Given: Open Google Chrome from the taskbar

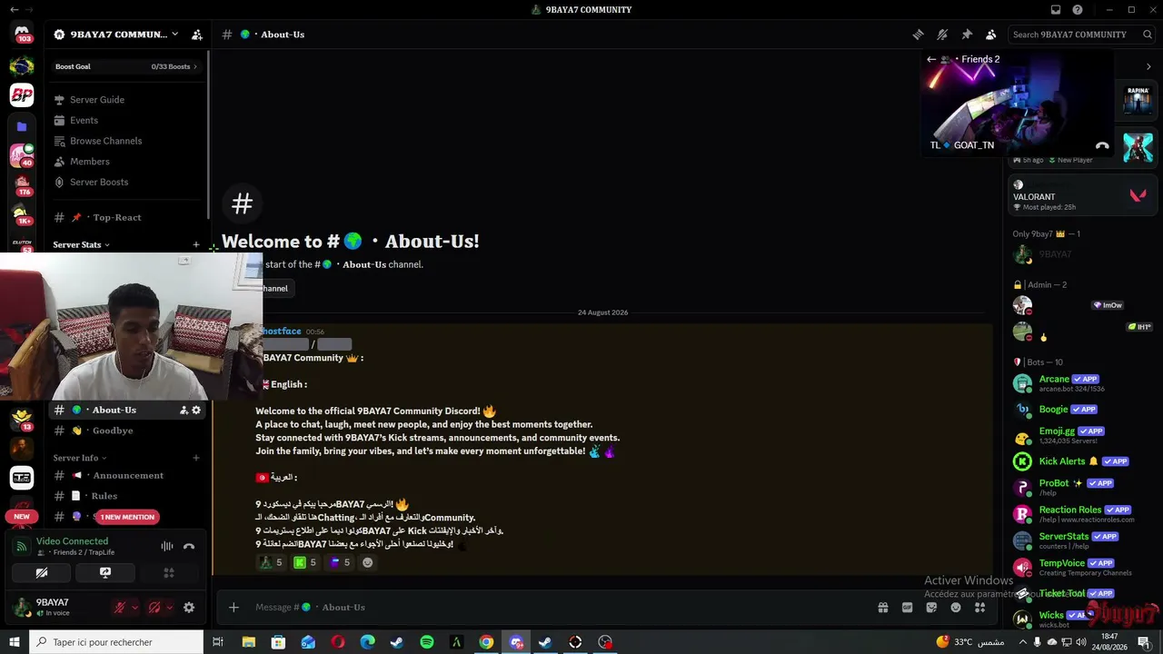Looking at the screenshot, I should (486, 642).
